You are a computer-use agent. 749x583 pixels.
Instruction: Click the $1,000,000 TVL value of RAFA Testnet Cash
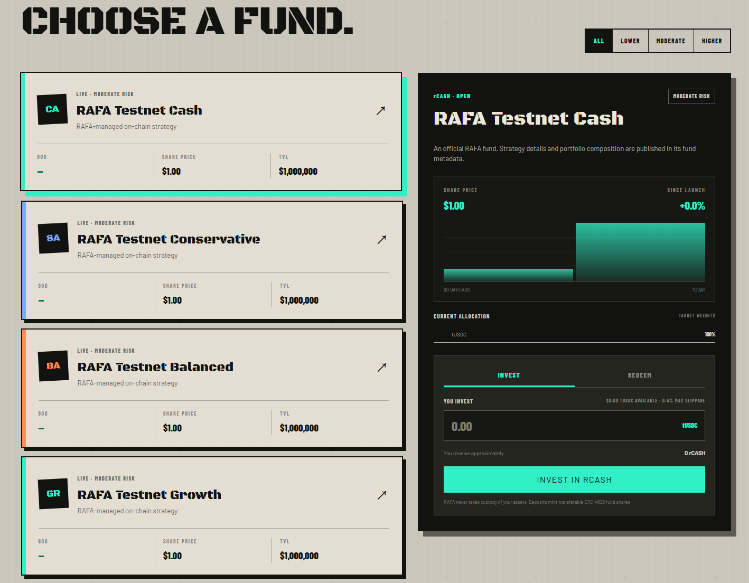298,172
